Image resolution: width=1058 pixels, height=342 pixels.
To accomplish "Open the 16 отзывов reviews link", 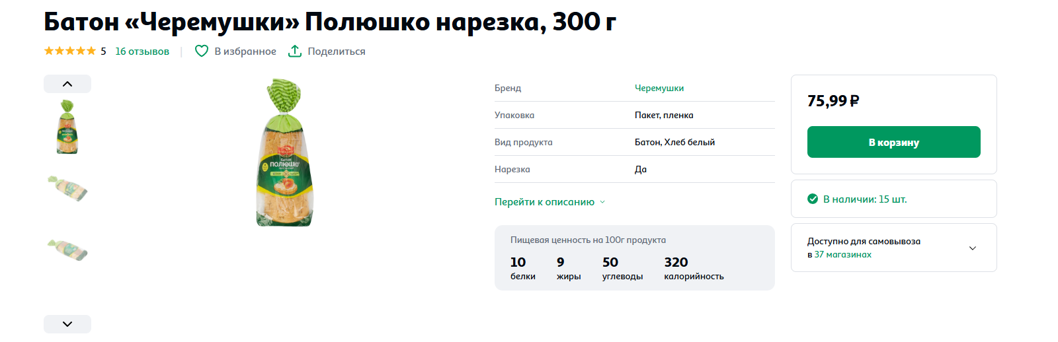I will 142,51.
